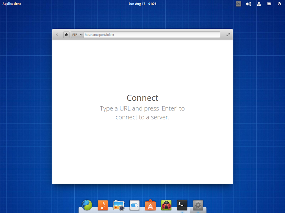This screenshot has width=285, height=213.
Task: Open the ladybug app in dock
Action: point(166,205)
